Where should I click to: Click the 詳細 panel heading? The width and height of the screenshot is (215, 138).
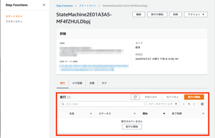[x=63, y=33]
